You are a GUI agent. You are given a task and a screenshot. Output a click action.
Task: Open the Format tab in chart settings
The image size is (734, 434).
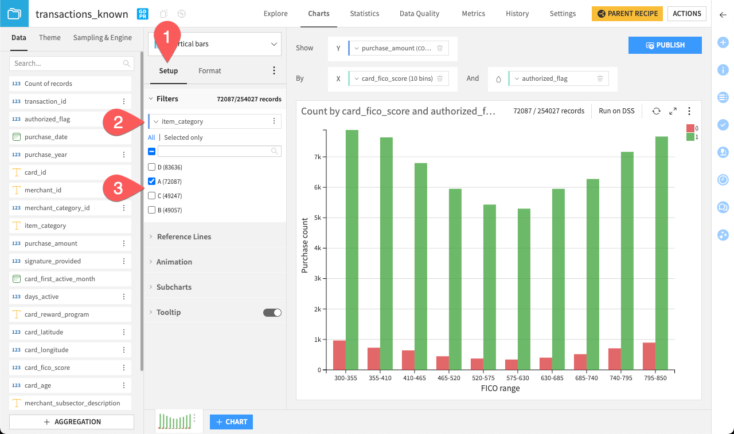[209, 71]
